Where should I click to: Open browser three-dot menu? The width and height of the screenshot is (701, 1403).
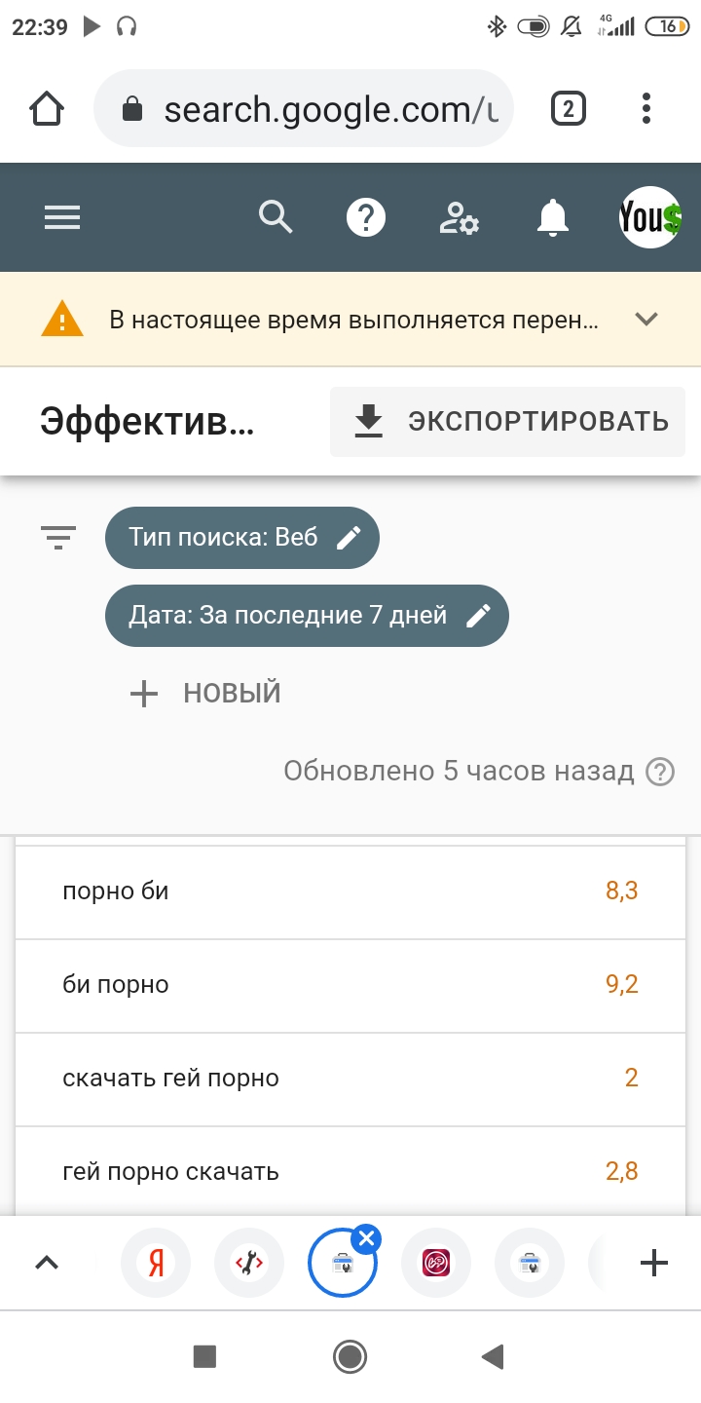(x=646, y=109)
